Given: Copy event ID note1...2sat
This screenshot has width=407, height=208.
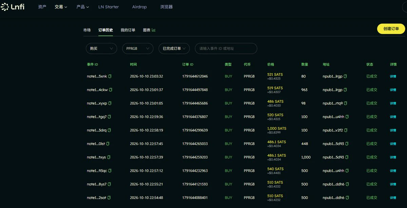Looking at the screenshot, I should [109, 198].
